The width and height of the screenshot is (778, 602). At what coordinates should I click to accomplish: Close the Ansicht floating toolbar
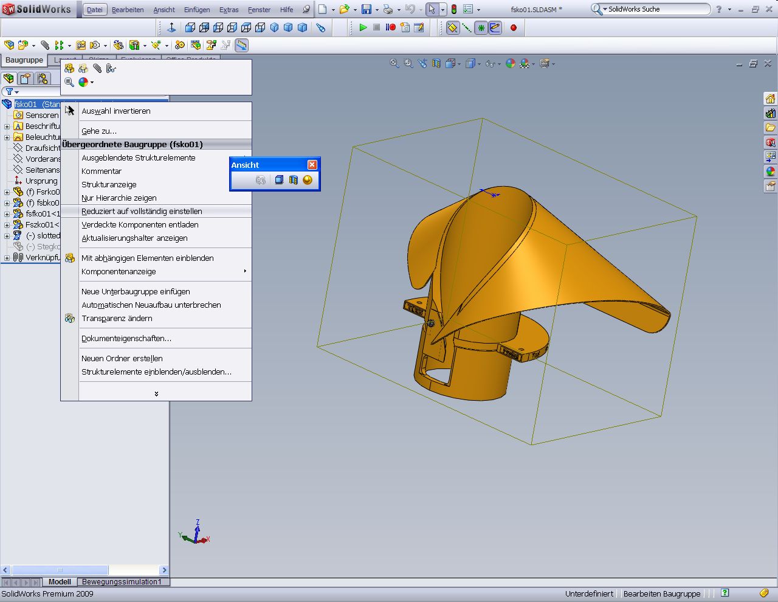click(x=312, y=165)
